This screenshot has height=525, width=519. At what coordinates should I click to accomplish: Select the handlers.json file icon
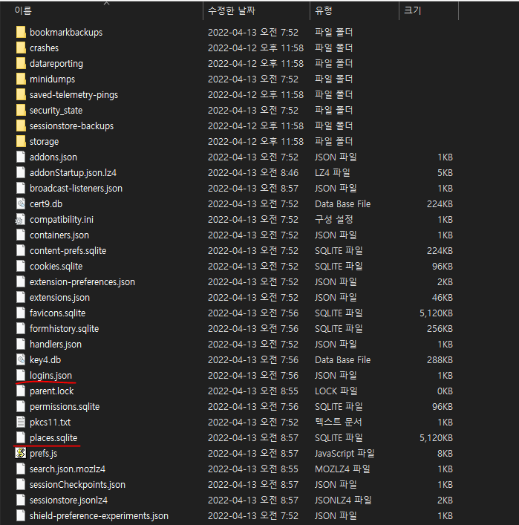click(x=21, y=345)
